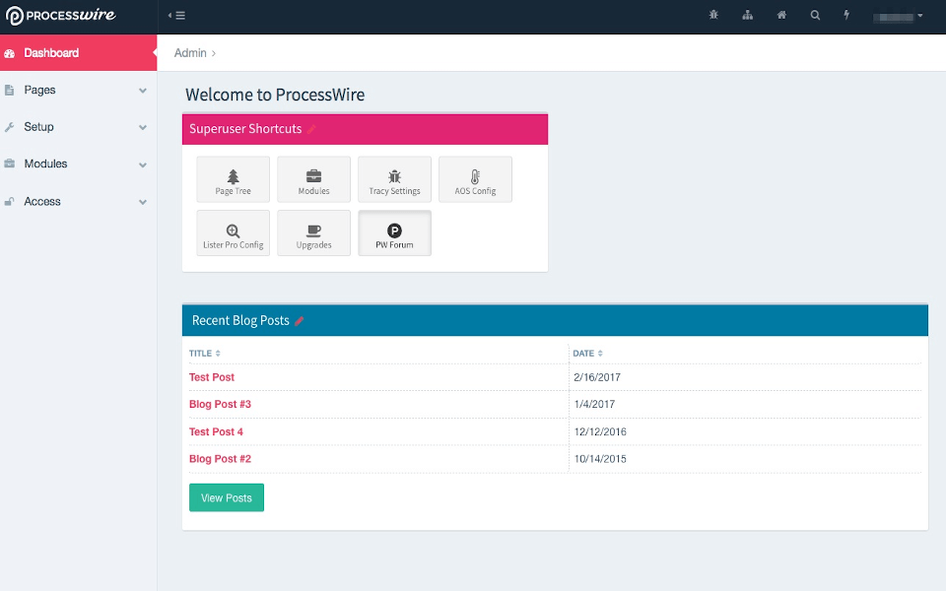946x591 pixels.
Task: Expand Access using its chevron arrow
Action: click(x=143, y=202)
